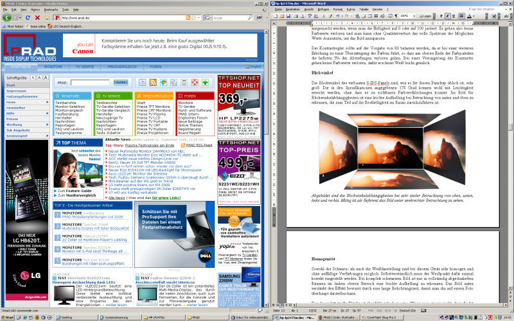Save the Word document
This screenshot has width=514, height=321.
click(x=288, y=15)
